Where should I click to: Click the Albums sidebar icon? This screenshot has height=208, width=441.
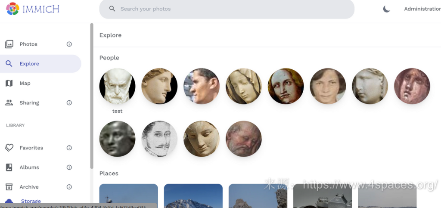click(9, 167)
